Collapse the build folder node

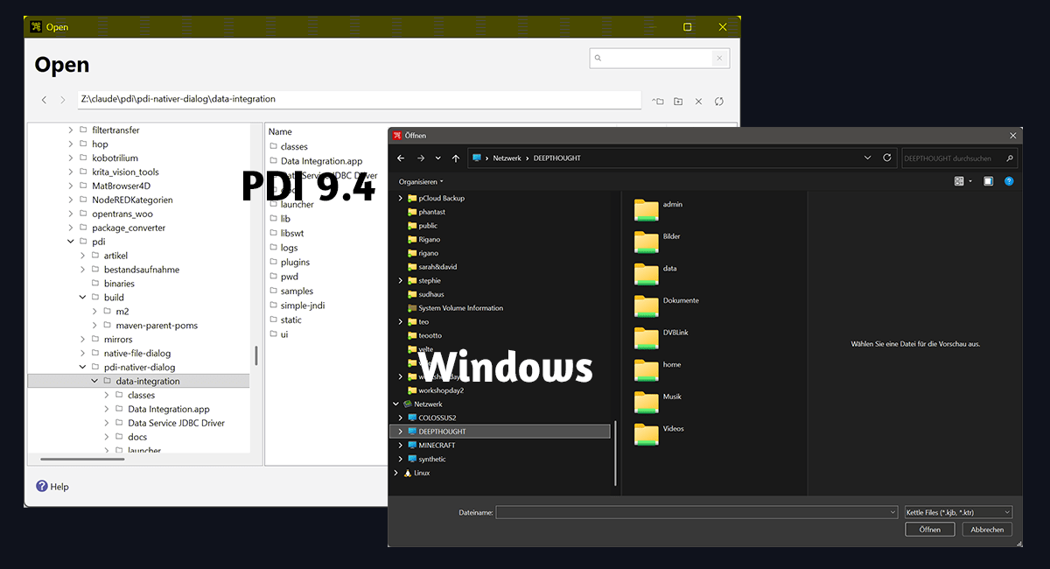[83, 298]
